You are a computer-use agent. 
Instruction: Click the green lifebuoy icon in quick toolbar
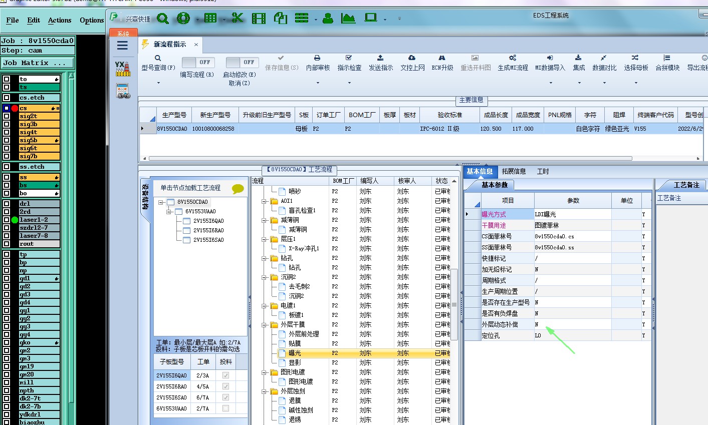click(x=183, y=19)
